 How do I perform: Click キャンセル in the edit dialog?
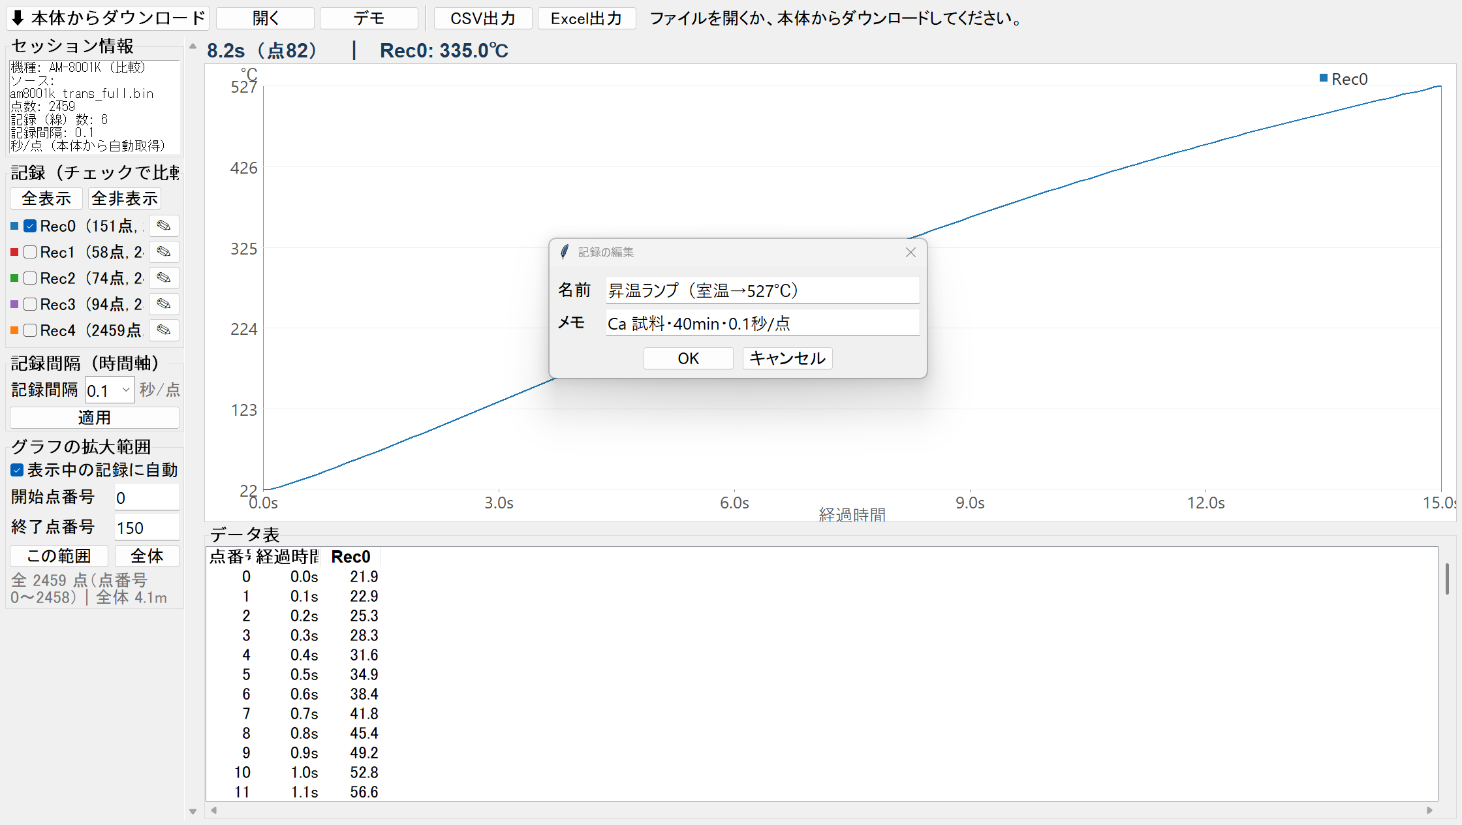(x=787, y=358)
